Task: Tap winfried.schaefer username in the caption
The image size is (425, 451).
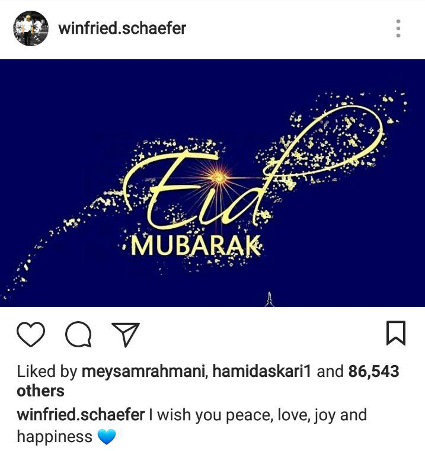Action: 81,415
